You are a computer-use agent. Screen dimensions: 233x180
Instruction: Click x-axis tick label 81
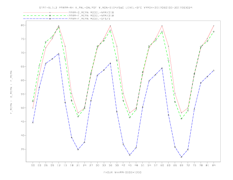(207, 165)
